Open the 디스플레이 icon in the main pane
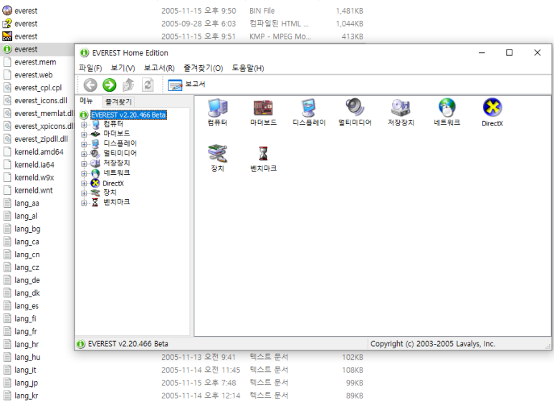This screenshot has width=554, height=402. pos(308,107)
